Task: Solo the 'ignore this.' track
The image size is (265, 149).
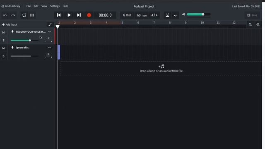Action: pyautogui.click(x=3, y=56)
